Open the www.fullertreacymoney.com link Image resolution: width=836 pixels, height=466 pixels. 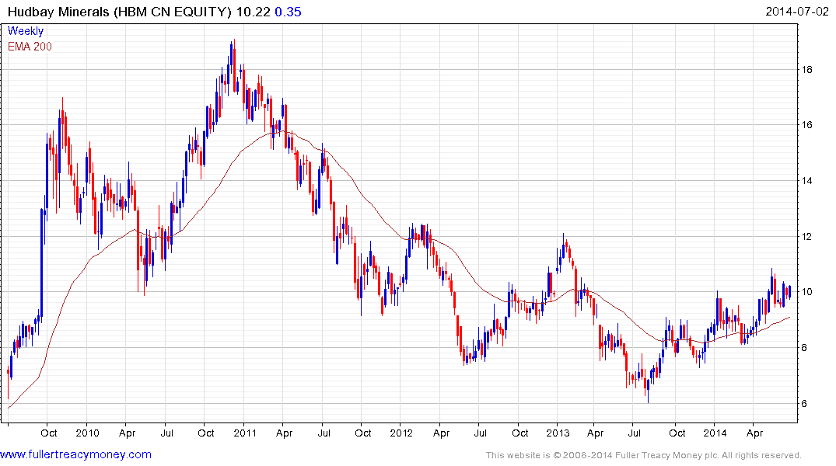(x=75, y=454)
